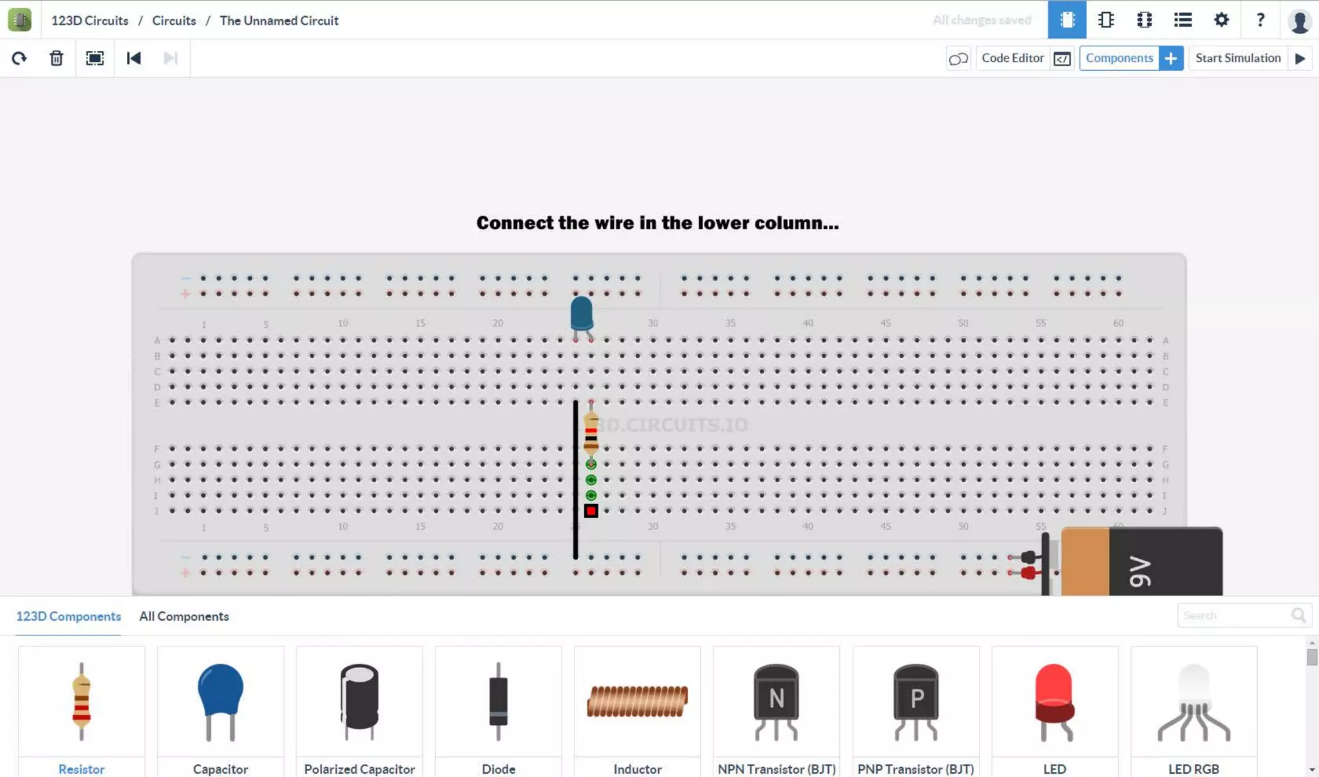Click the zoom to fit icon
Image resolution: width=1319 pixels, height=777 pixels.
(x=95, y=59)
